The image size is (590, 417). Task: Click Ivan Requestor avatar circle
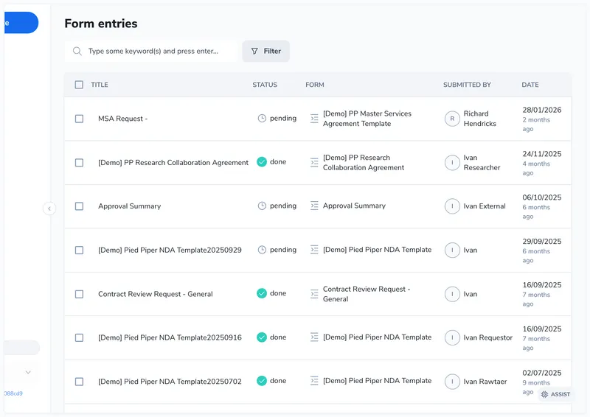[452, 337]
